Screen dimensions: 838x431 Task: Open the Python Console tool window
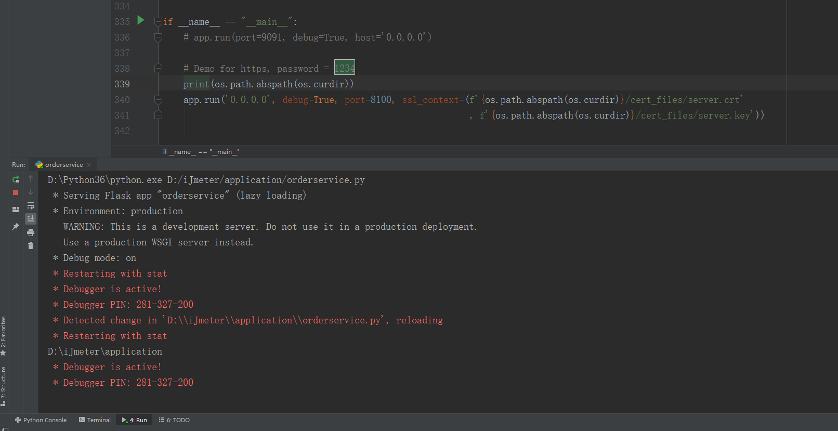point(41,420)
